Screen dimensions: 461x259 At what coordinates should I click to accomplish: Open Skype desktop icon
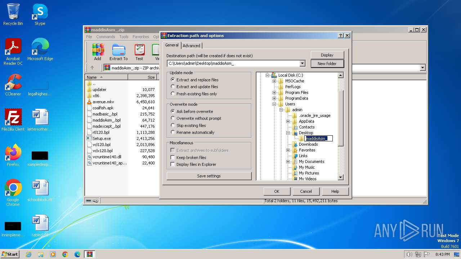pyautogui.click(x=40, y=15)
